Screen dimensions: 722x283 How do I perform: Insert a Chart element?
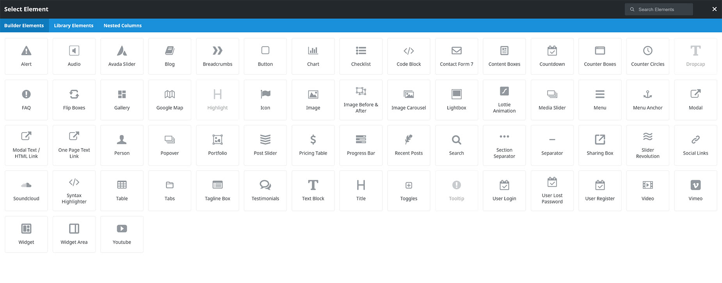pyautogui.click(x=313, y=56)
